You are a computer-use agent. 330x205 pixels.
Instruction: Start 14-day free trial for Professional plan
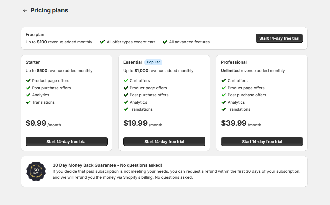262,142
